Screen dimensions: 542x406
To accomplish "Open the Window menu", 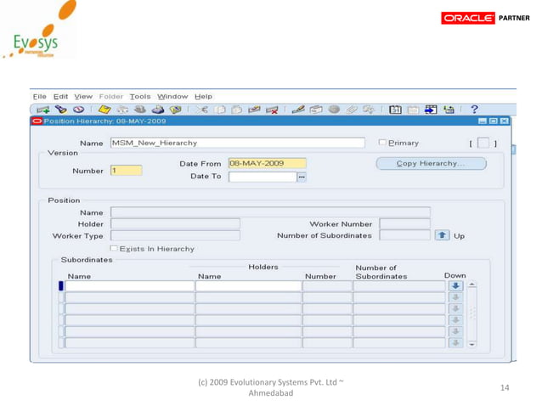I will [172, 96].
